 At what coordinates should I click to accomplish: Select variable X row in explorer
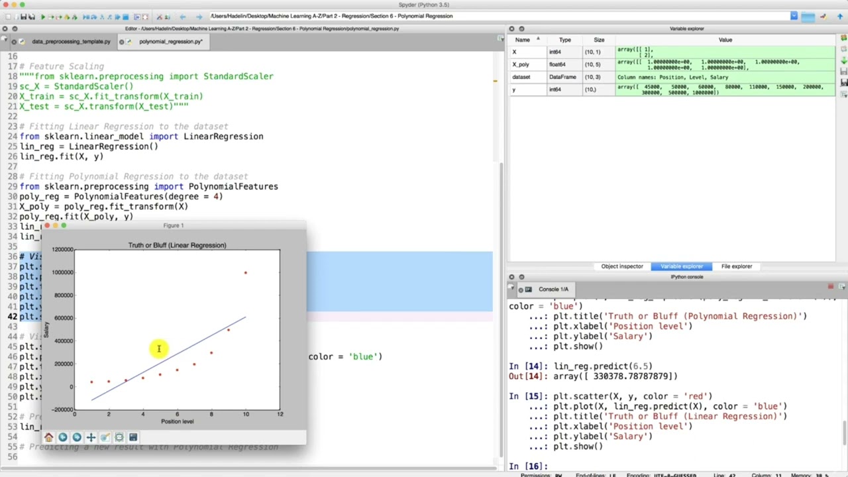[672, 52]
